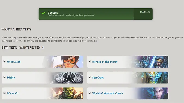The image size is (184, 103).
Task: Toggle the StarCraft beta checkbox
Action: (90, 77)
